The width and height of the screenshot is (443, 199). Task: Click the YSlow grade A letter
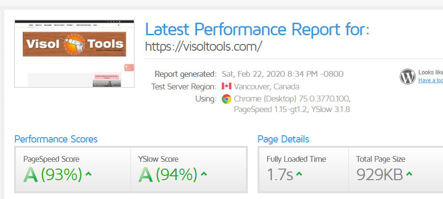click(145, 174)
